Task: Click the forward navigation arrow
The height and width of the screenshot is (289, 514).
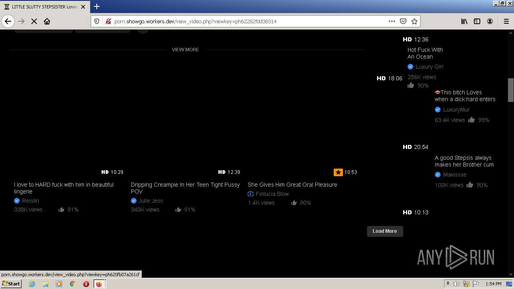Action: click(x=22, y=21)
